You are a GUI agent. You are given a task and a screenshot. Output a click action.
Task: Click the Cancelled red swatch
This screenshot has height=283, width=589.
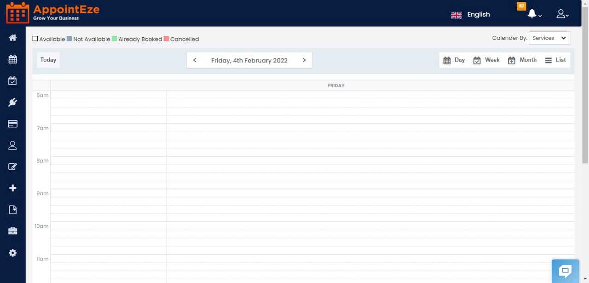pos(166,39)
